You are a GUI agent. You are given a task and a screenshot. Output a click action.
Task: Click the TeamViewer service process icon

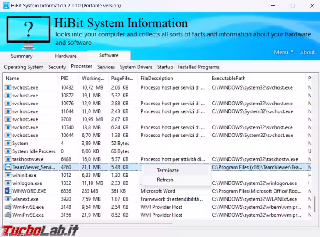[x=7, y=167]
